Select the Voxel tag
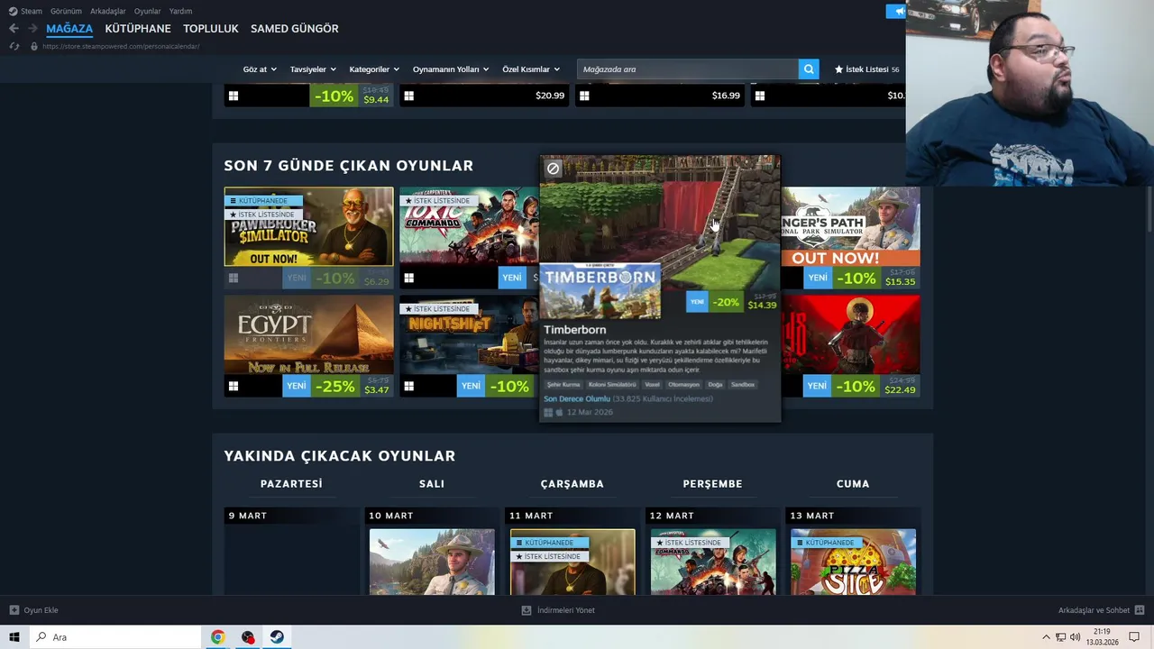 652,385
